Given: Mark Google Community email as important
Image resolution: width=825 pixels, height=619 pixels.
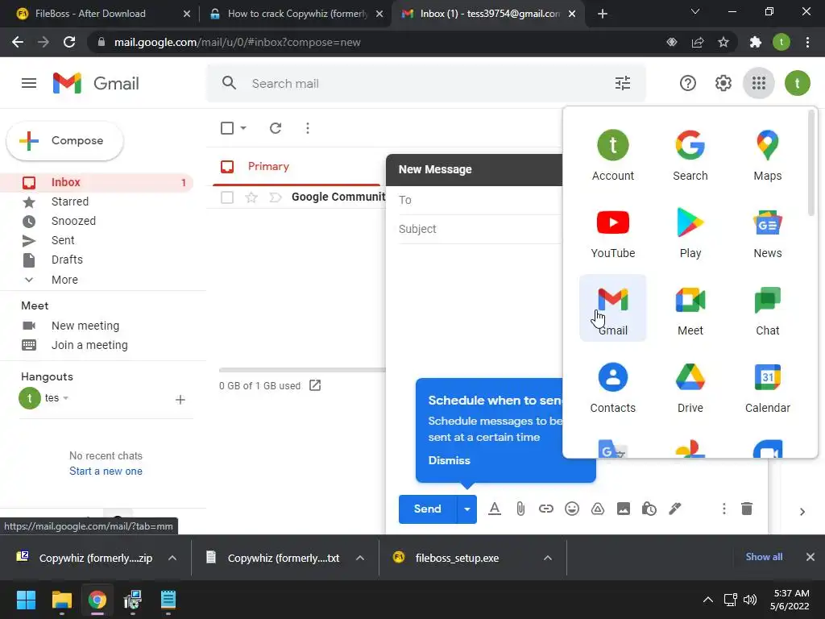Looking at the screenshot, I should [x=276, y=197].
